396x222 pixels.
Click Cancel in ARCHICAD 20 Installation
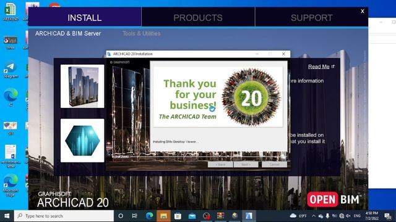pos(274,165)
